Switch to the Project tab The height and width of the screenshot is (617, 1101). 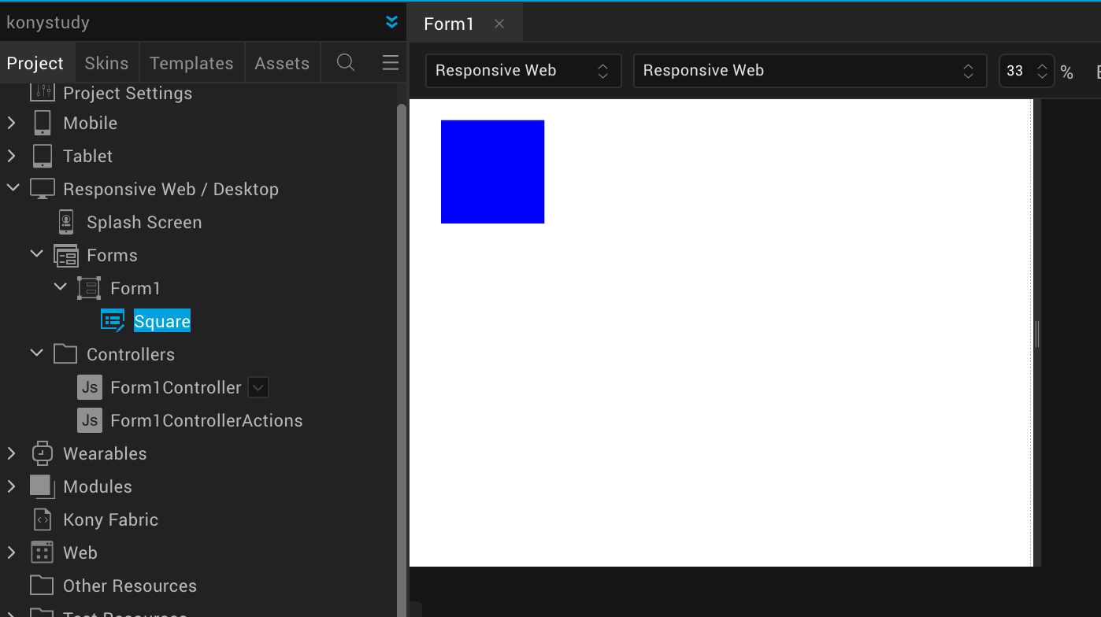35,63
